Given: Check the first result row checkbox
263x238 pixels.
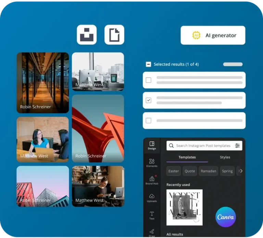Looking at the screenshot, I should coord(148,80).
